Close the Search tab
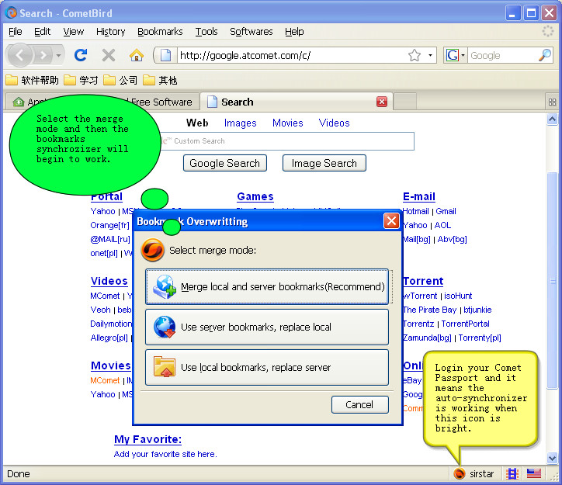The height and width of the screenshot is (485, 562). (x=382, y=102)
